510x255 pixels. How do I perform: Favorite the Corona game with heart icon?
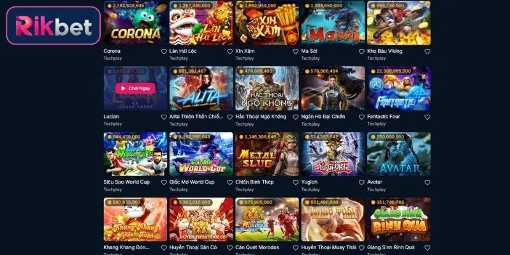[x=164, y=52]
